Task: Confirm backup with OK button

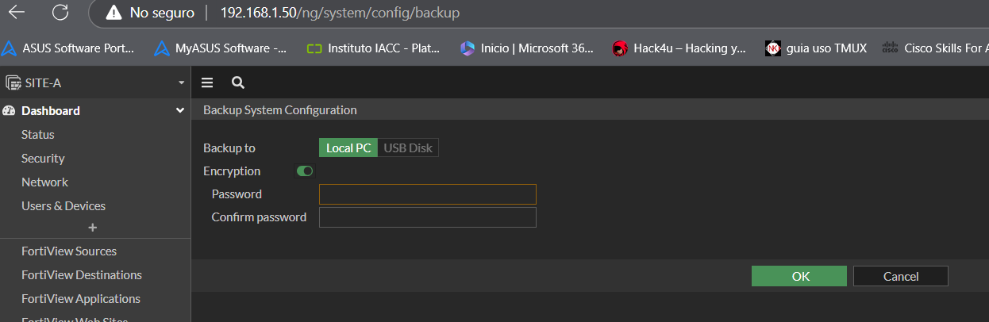Action: point(799,276)
